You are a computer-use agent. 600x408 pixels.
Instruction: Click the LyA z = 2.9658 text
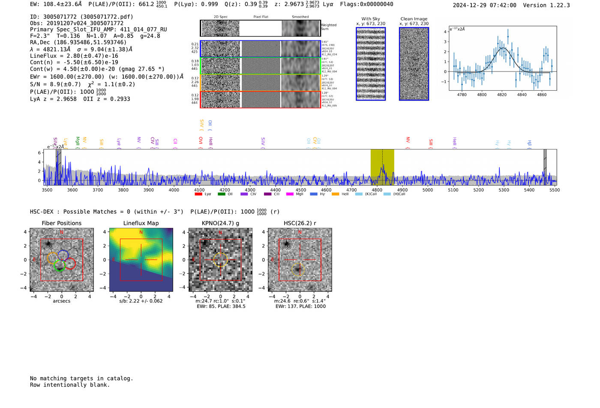[x=54, y=99]
